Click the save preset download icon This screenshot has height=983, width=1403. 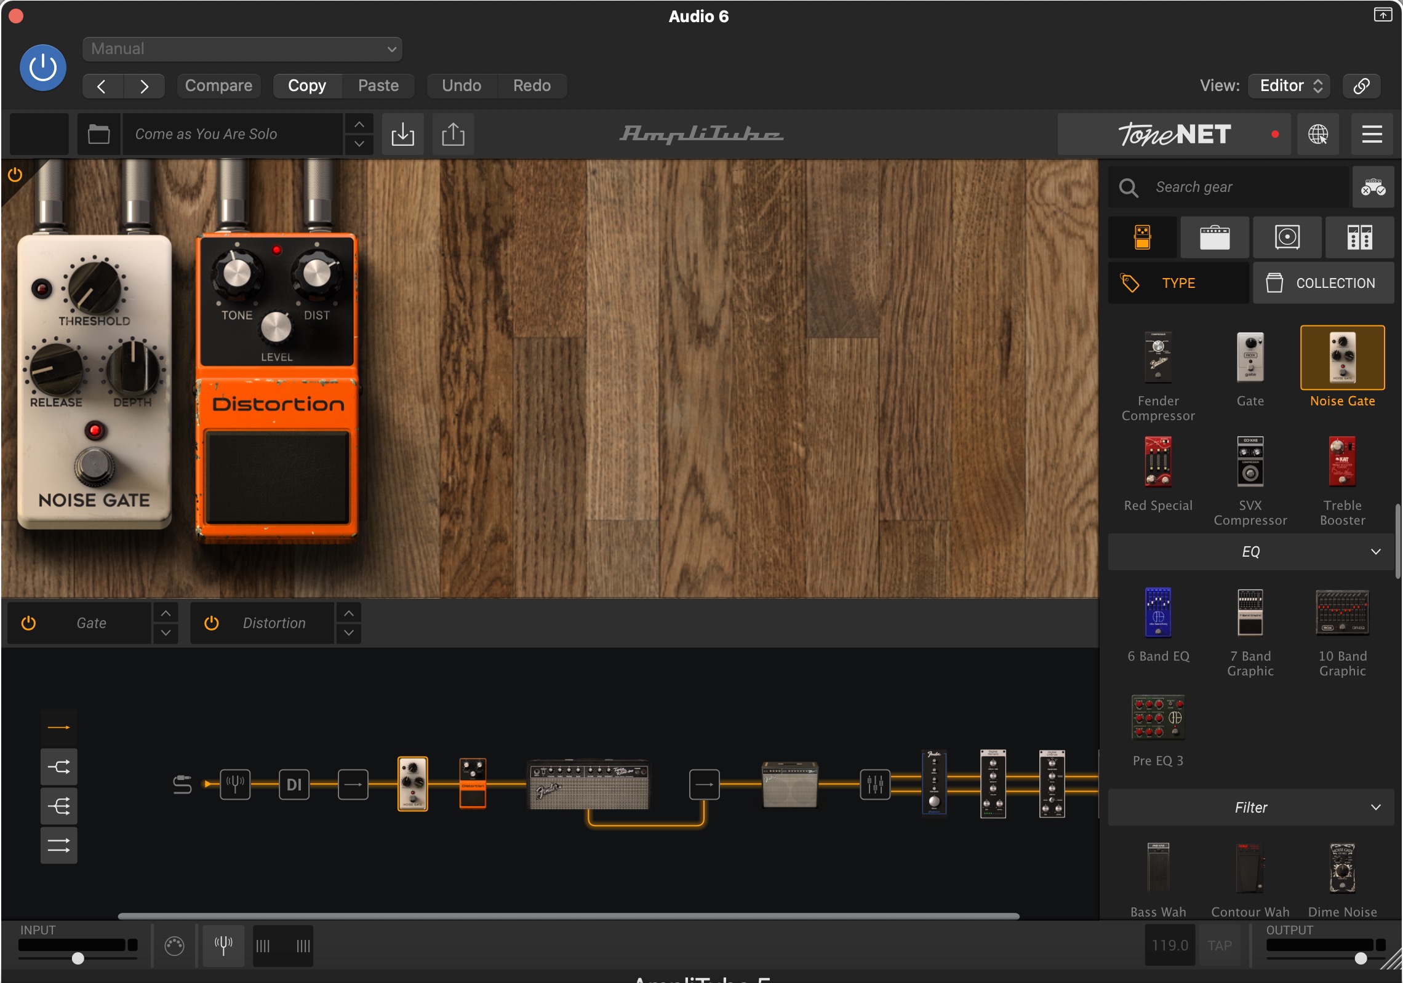click(402, 134)
